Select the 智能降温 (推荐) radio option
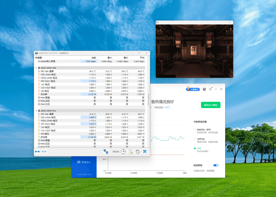 [x=195, y=130]
